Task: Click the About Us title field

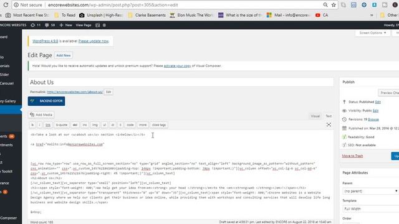Action: click(x=181, y=82)
